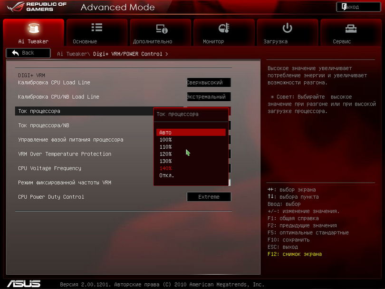Open the Основные list icon tab
385x289 pixels.
[96, 28]
